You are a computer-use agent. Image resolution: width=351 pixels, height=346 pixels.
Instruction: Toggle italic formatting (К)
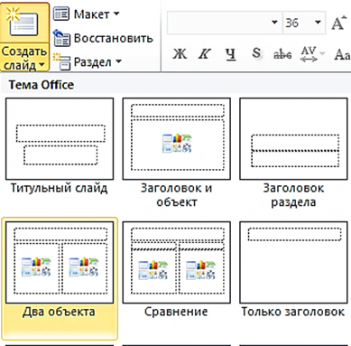click(205, 54)
